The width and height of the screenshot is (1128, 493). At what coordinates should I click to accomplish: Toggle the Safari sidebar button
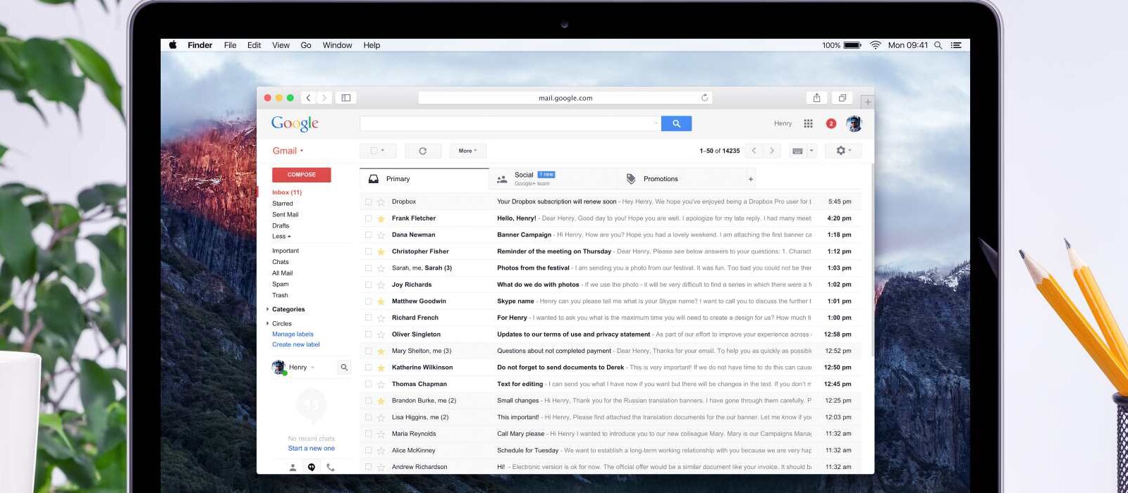click(346, 98)
